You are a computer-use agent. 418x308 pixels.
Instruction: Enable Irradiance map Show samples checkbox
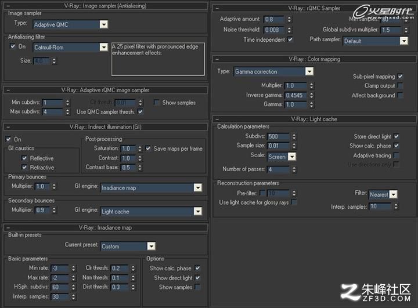click(197, 287)
